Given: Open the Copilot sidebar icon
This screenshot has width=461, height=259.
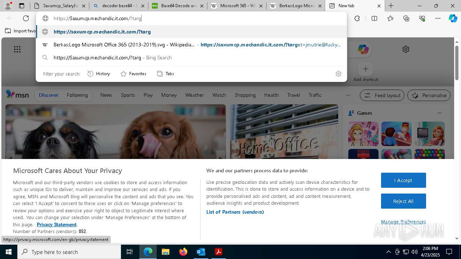Looking at the screenshot, I should [x=453, y=18].
